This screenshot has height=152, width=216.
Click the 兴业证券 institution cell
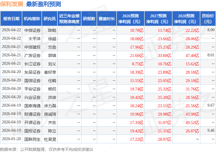point(32,97)
